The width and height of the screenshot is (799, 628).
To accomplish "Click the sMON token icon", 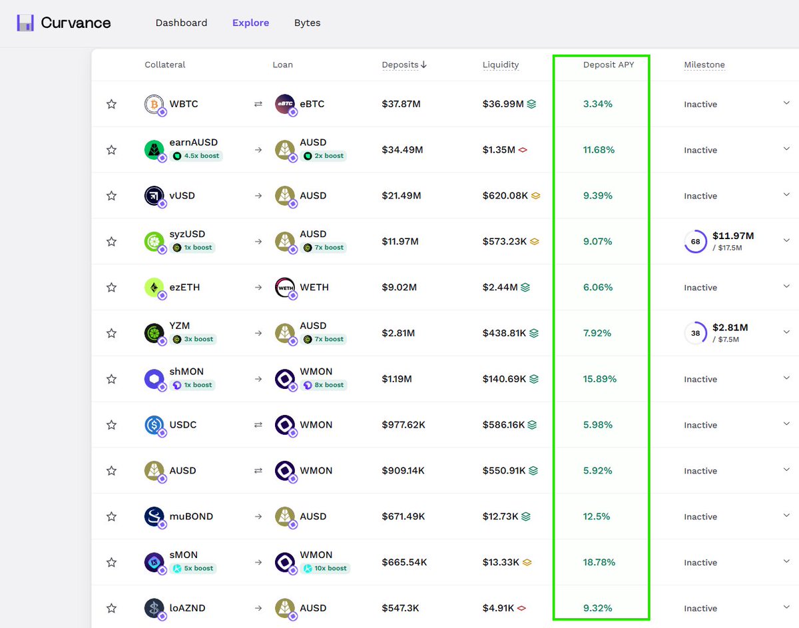I will point(154,563).
